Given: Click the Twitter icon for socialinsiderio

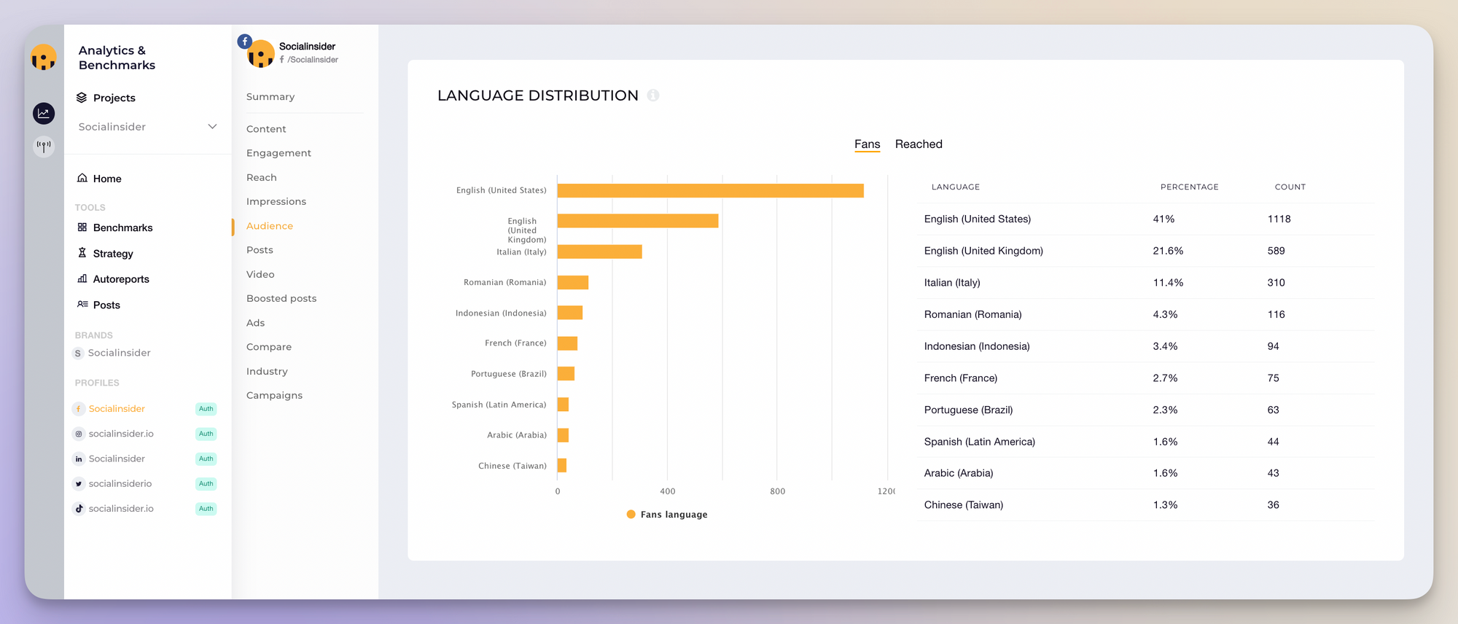Looking at the screenshot, I should coord(79,483).
